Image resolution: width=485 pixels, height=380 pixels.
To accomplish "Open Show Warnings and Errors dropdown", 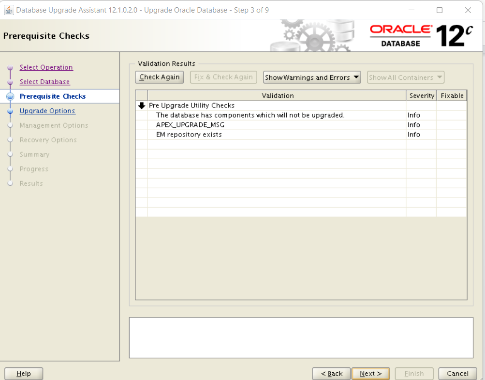I will 312,77.
